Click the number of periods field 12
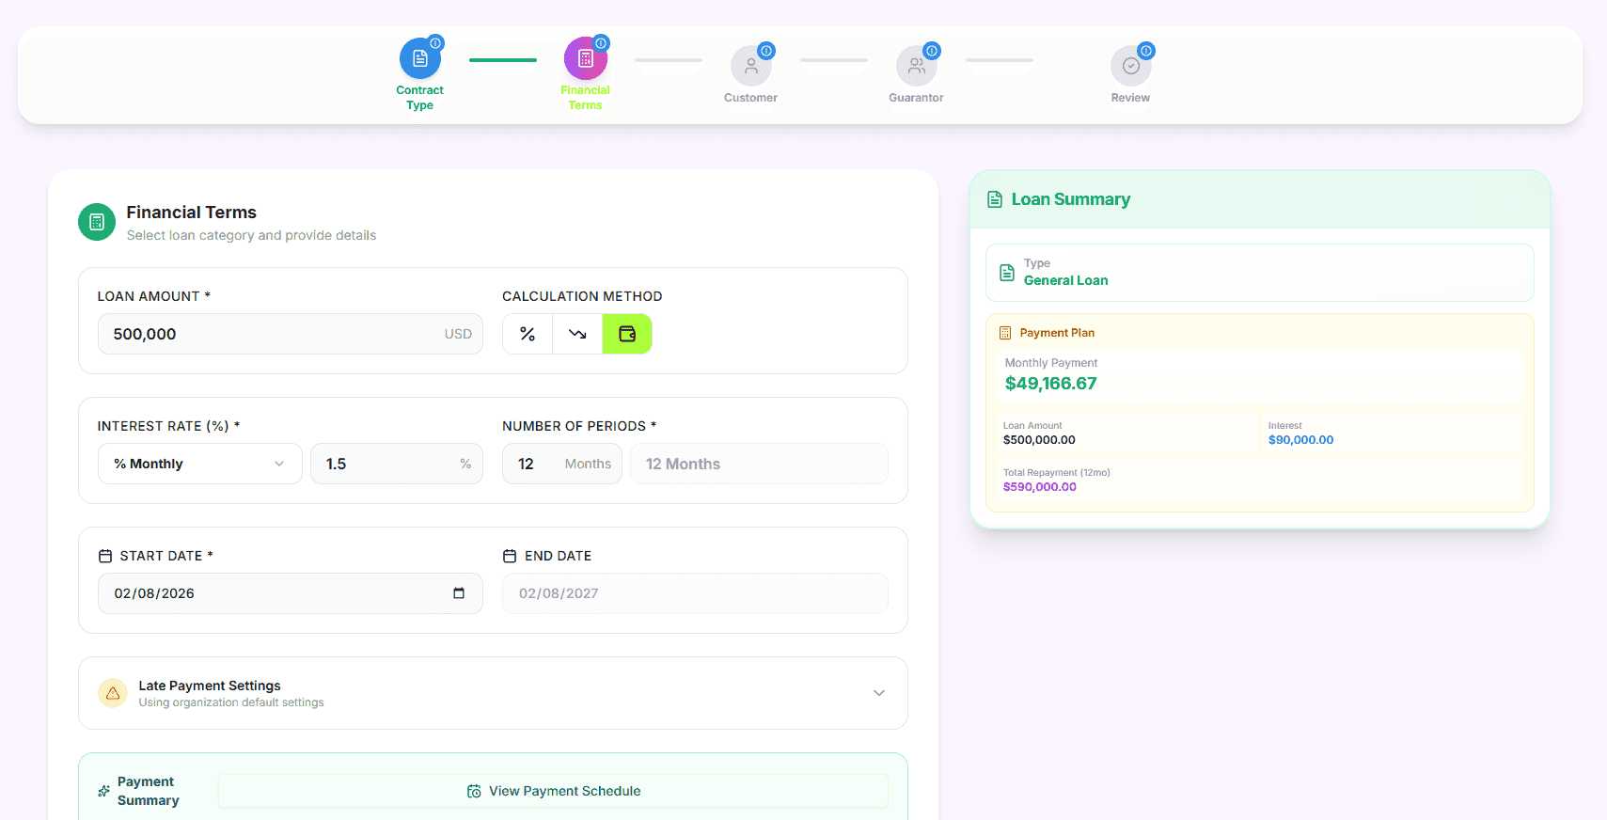Image resolution: width=1607 pixels, height=820 pixels. 562,464
